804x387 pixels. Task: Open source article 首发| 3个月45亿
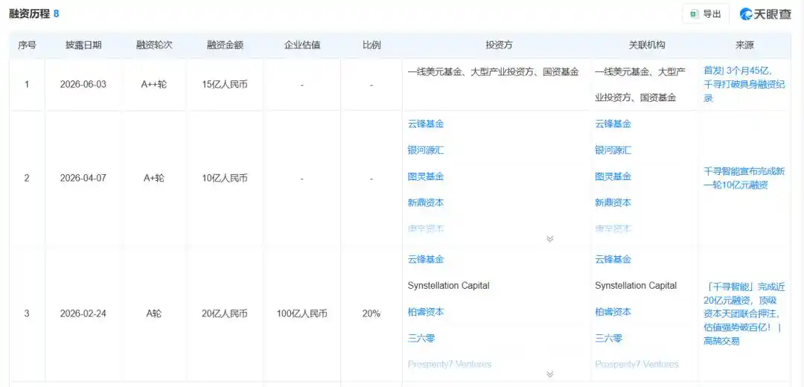744,85
